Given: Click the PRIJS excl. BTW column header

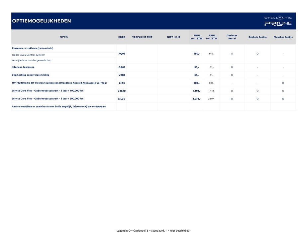Looking at the screenshot, I should (196, 37).
